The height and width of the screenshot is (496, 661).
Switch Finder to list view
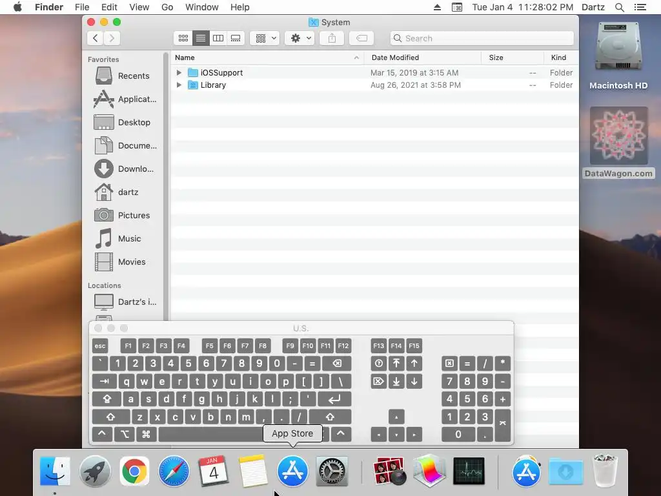pyautogui.click(x=201, y=38)
